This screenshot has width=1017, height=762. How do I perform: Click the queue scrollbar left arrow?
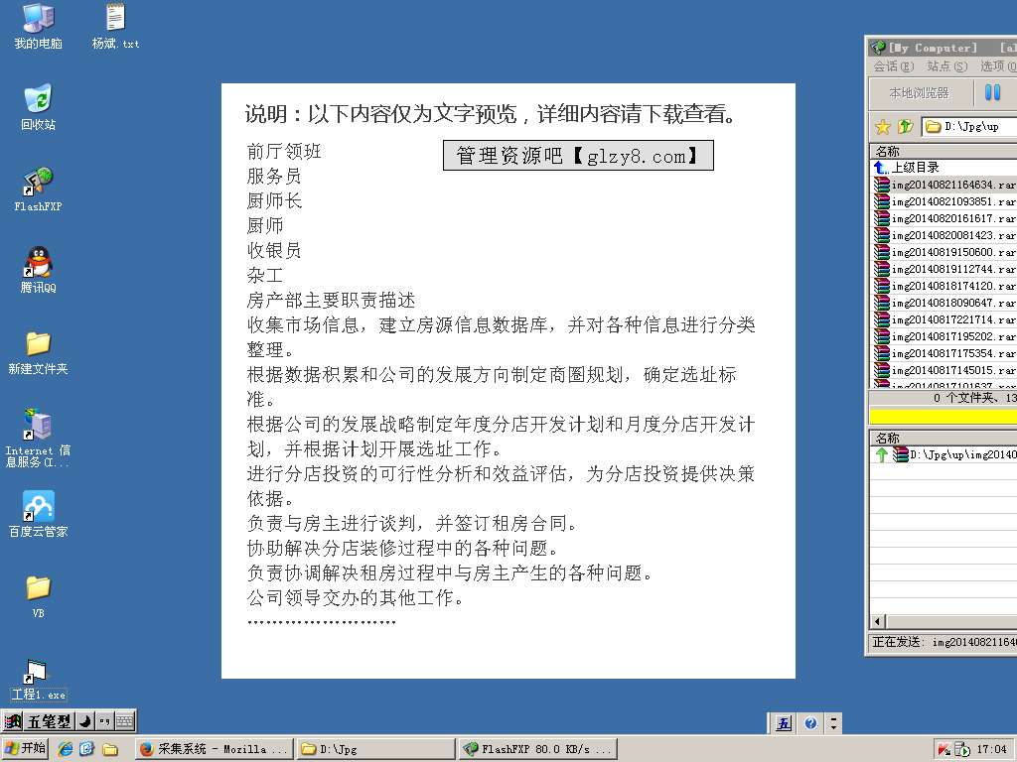click(x=878, y=621)
